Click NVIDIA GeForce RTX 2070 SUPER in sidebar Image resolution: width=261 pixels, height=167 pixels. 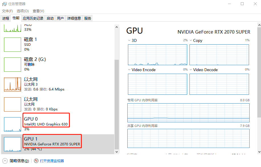coord(52,144)
